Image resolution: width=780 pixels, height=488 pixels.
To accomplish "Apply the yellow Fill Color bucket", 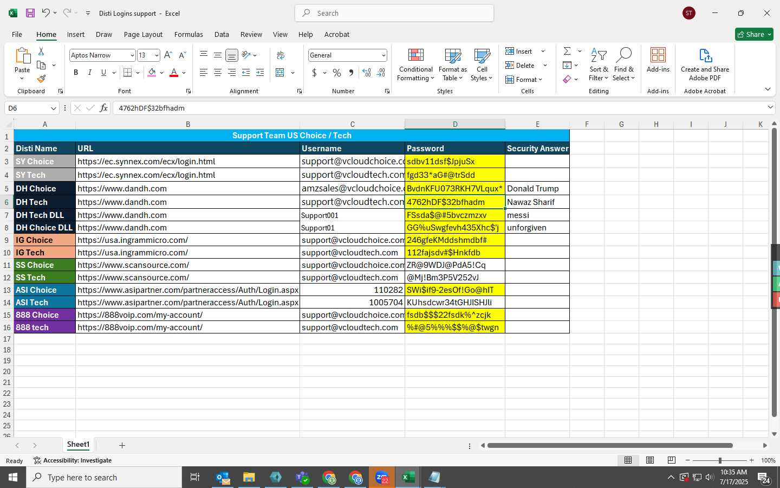I will [152, 73].
